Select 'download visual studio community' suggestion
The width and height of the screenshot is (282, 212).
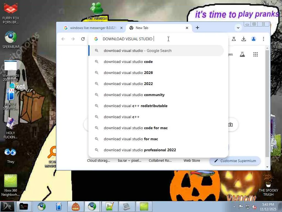(x=156, y=95)
